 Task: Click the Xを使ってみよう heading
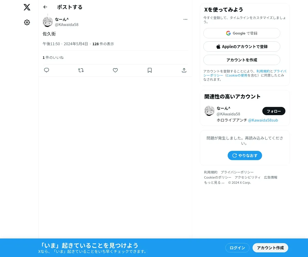[224, 10]
